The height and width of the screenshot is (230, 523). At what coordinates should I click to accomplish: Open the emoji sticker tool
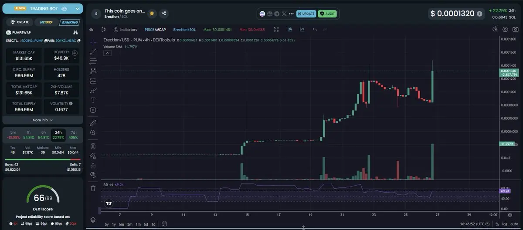93,110
